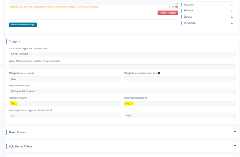Click the message textarea resize handle
Screen dimensions: 240x157
coord(177,3)
